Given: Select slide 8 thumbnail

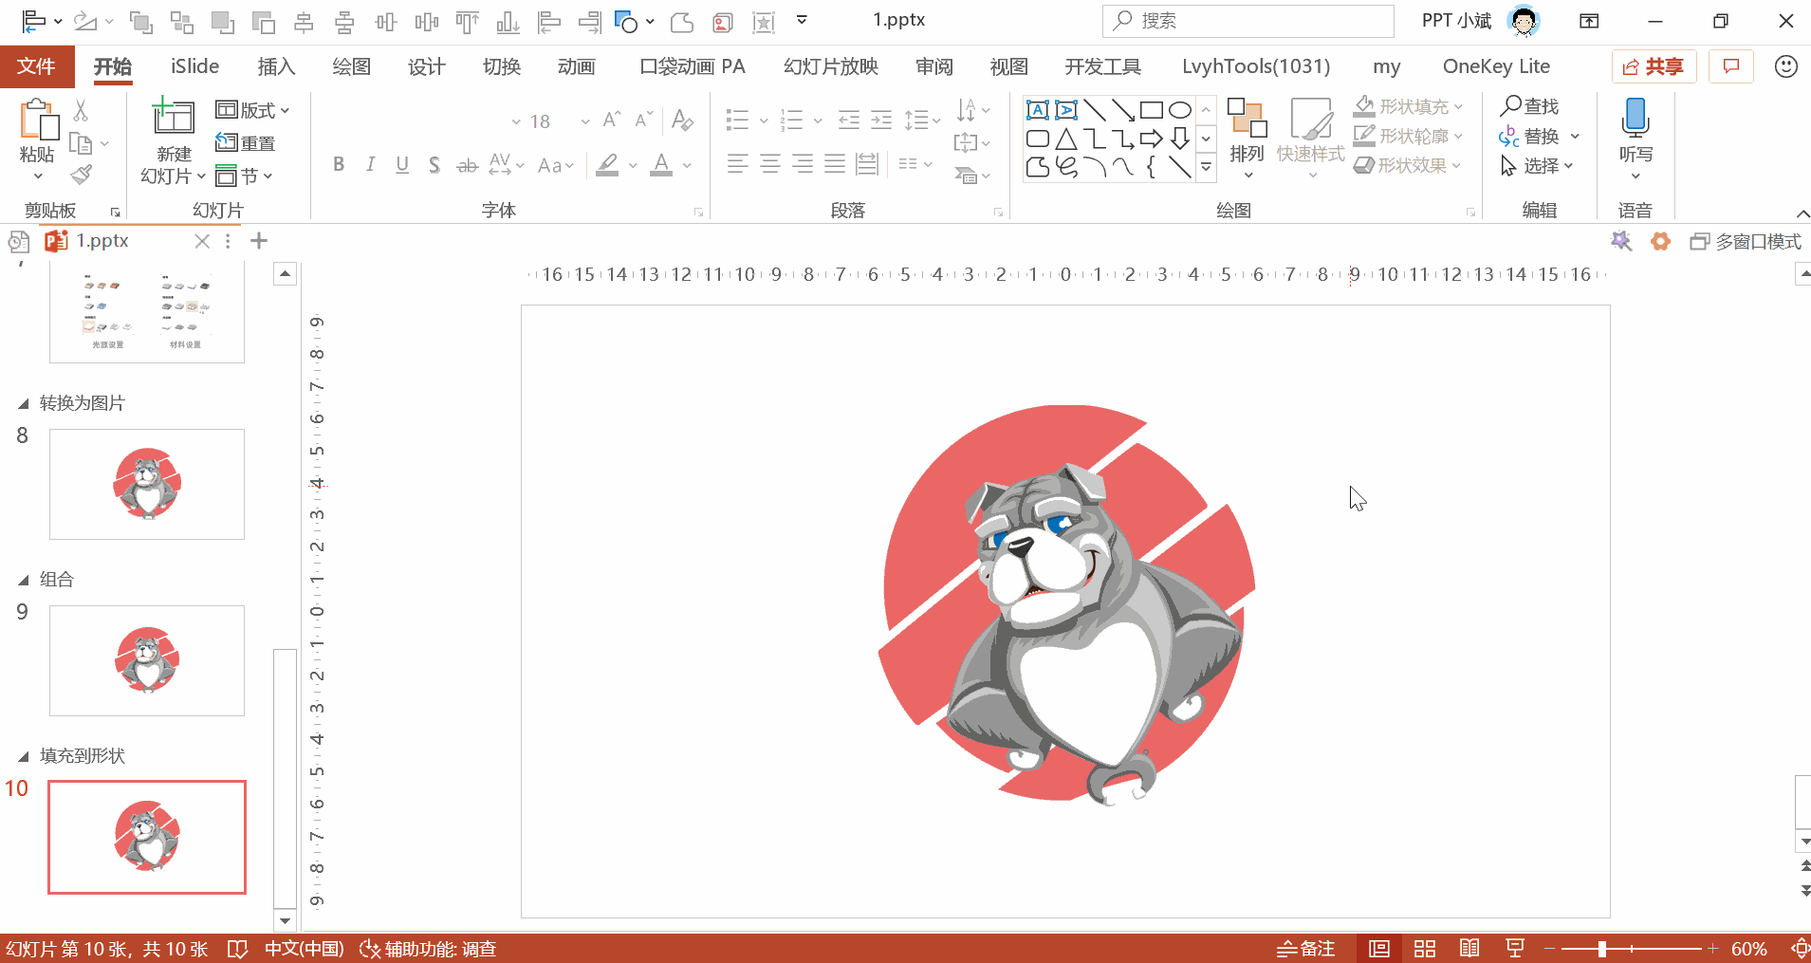Looking at the screenshot, I should click(x=147, y=484).
